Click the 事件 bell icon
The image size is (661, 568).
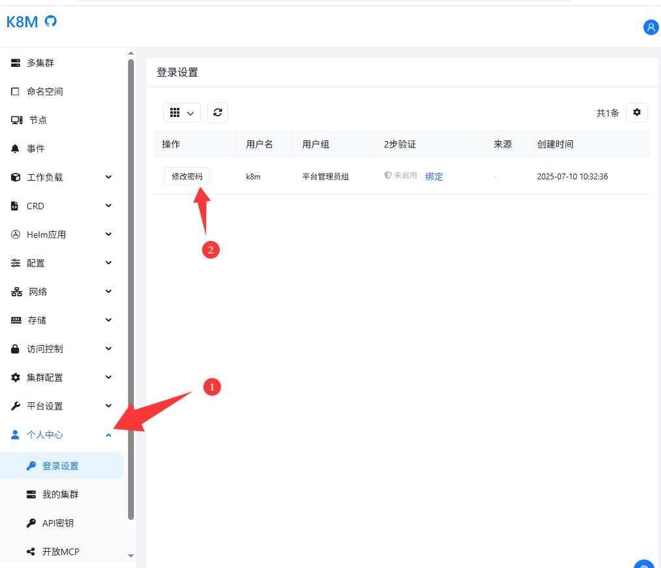point(15,149)
